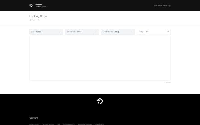Screen dimensions: 200x125
Task: Open the SLA footer link
Action: 59,124
